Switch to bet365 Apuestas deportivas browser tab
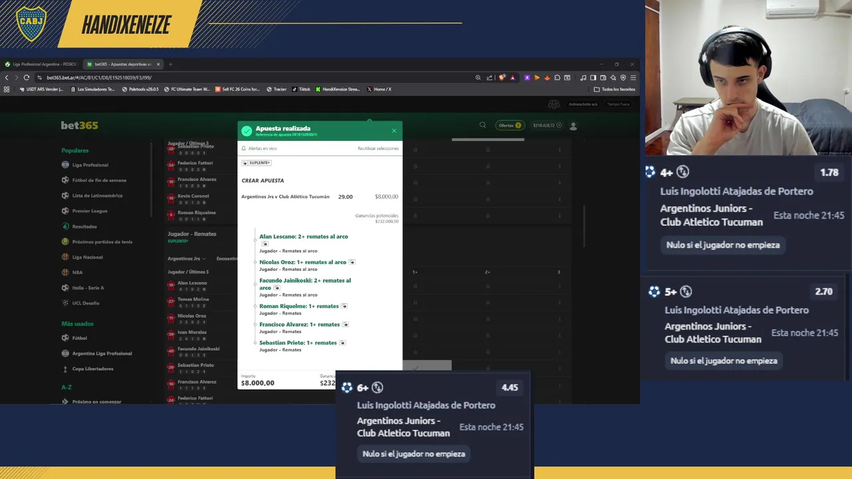852x479 pixels. tap(122, 64)
